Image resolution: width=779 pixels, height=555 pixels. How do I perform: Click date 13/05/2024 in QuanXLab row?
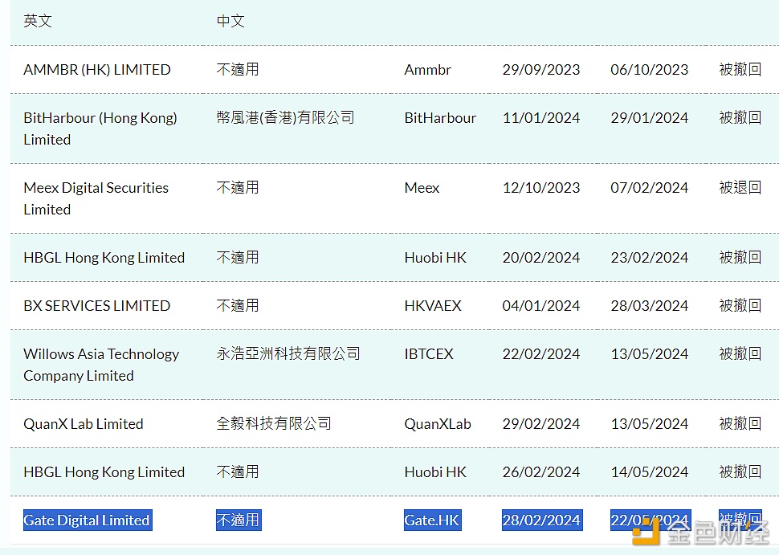(x=650, y=424)
